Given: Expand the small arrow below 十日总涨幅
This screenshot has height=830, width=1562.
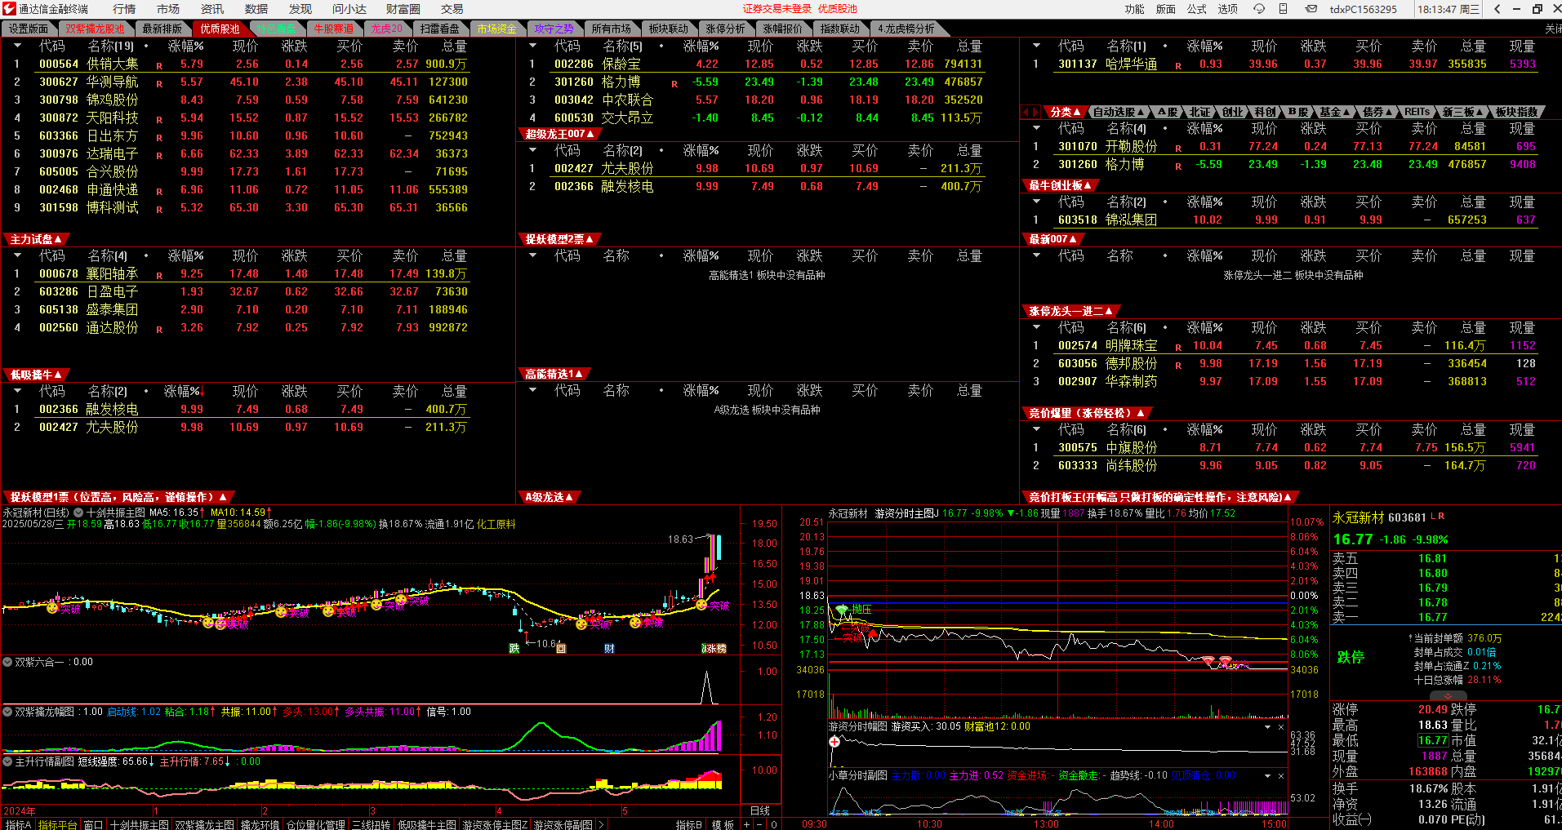Looking at the screenshot, I should click(x=1448, y=696).
